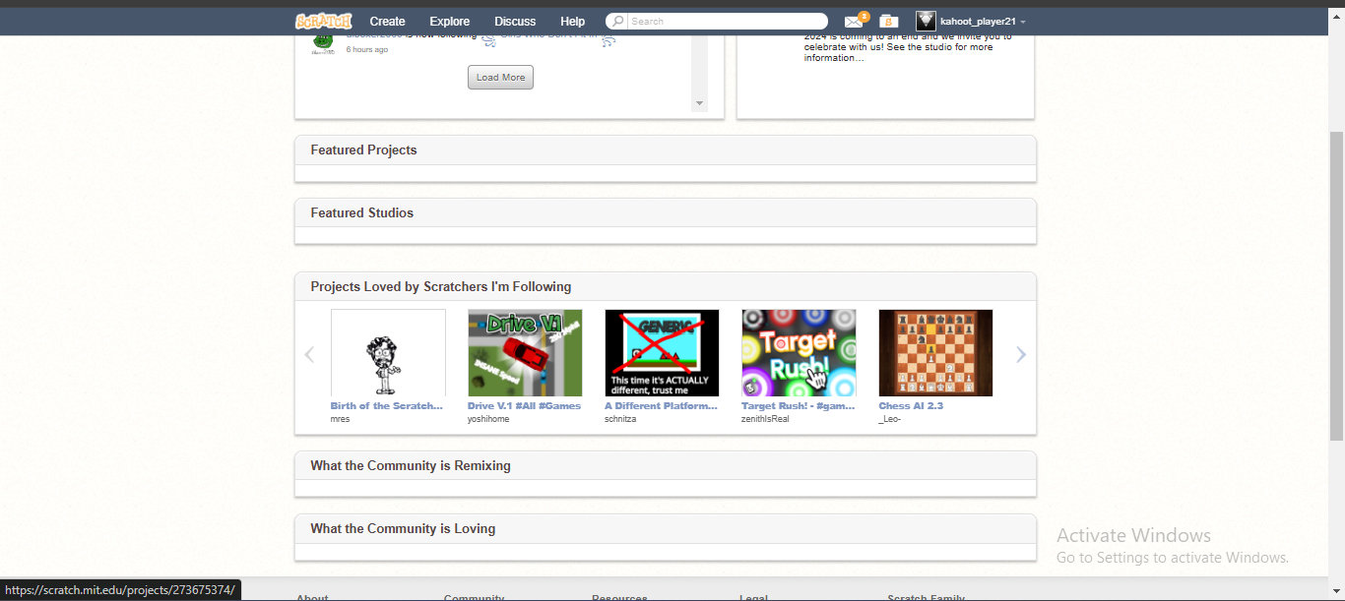
Task: Open the Create menu item
Action: (x=387, y=21)
